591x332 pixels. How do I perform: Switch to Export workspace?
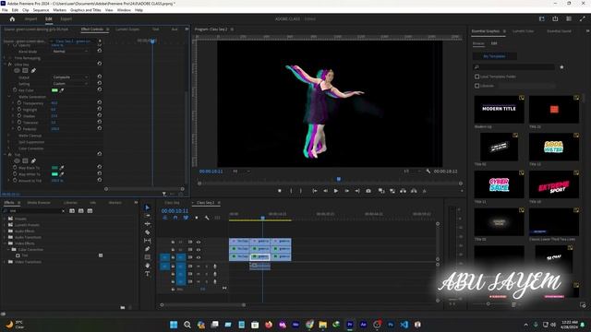[x=66, y=18]
